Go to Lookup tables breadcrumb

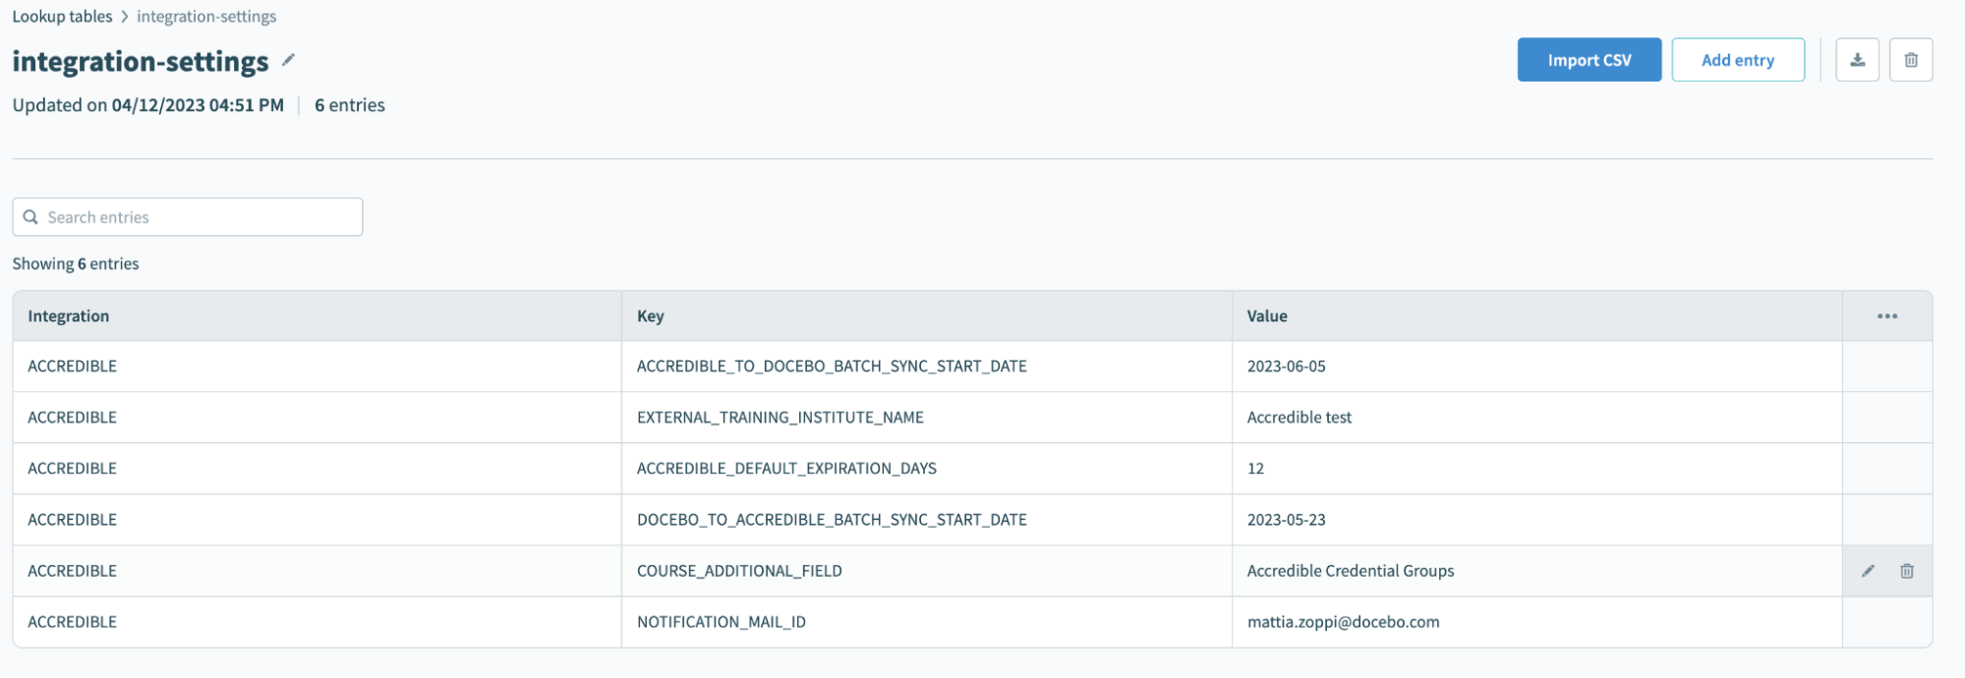tap(62, 17)
